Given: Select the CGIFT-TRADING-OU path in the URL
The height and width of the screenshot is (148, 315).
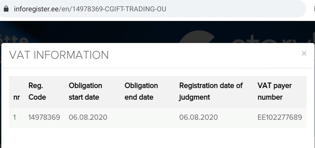Looking at the screenshot, I should point(135,9).
